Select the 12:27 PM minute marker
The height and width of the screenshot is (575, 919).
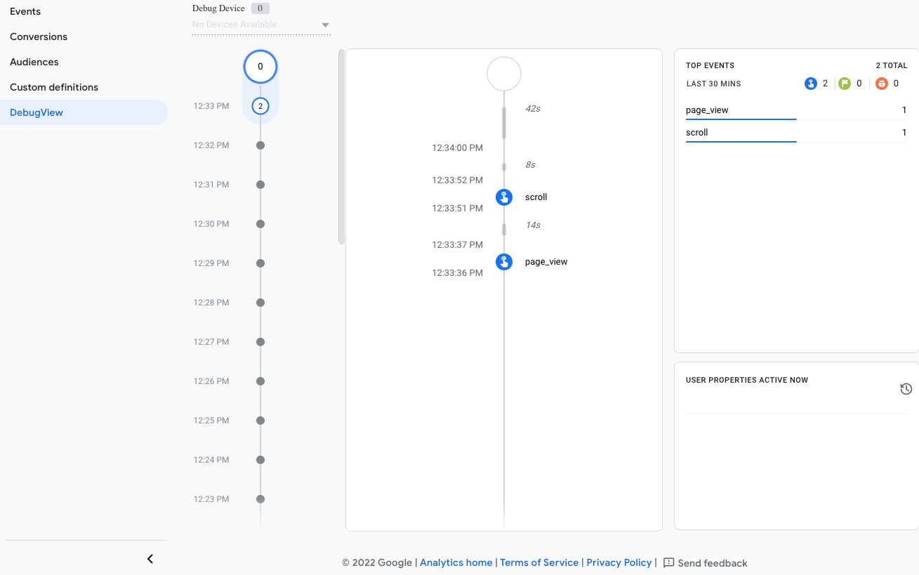point(260,342)
